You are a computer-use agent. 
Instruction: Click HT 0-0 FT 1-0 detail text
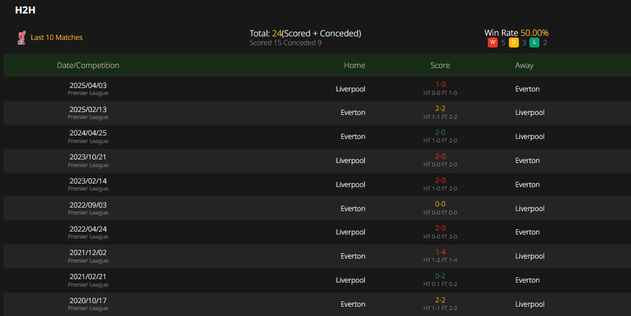(x=440, y=93)
